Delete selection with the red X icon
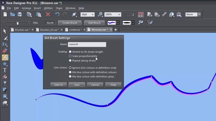Screen dimensions: 216x121 (48, 14)
